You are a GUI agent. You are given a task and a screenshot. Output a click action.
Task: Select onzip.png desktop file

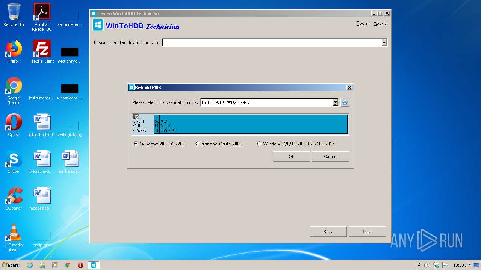[x=42, y=238]
